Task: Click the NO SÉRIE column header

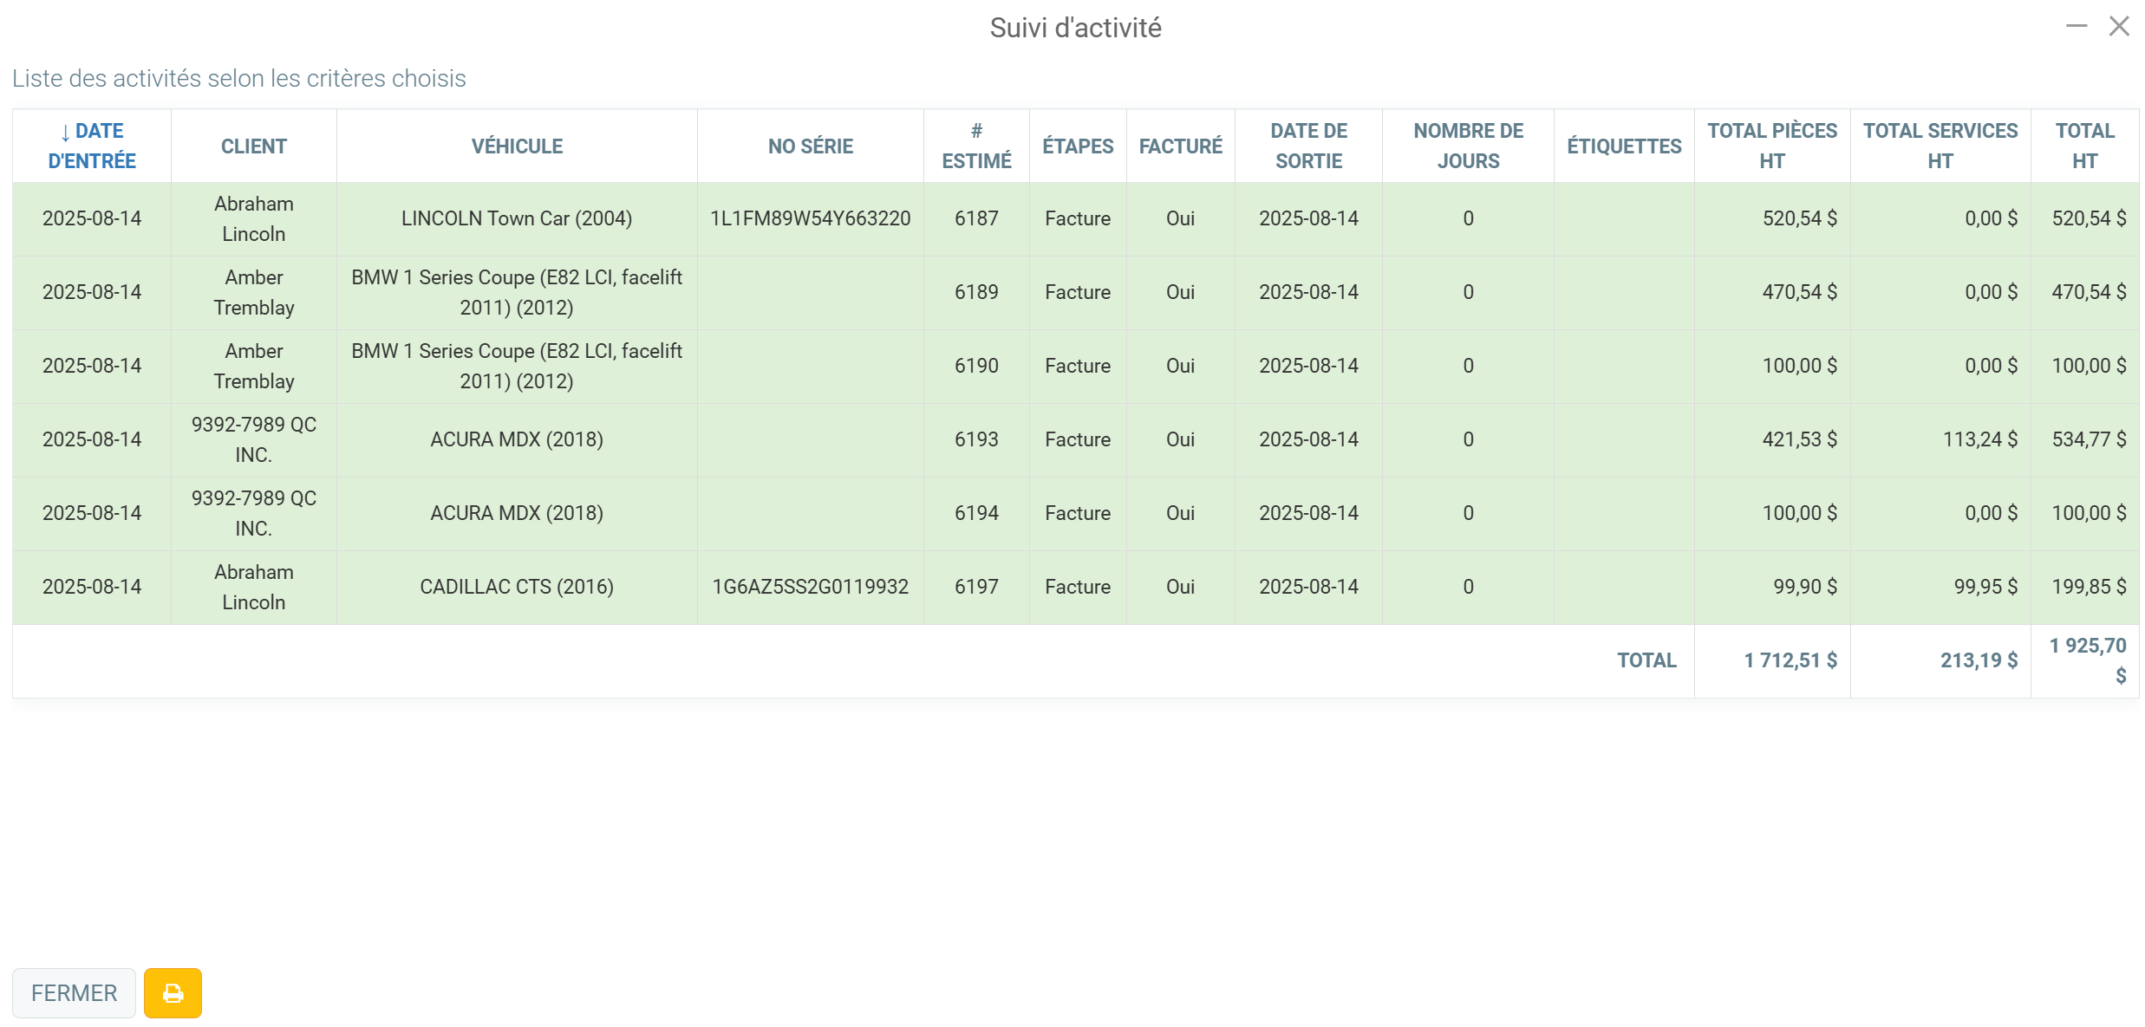Action: pos(810,146)
